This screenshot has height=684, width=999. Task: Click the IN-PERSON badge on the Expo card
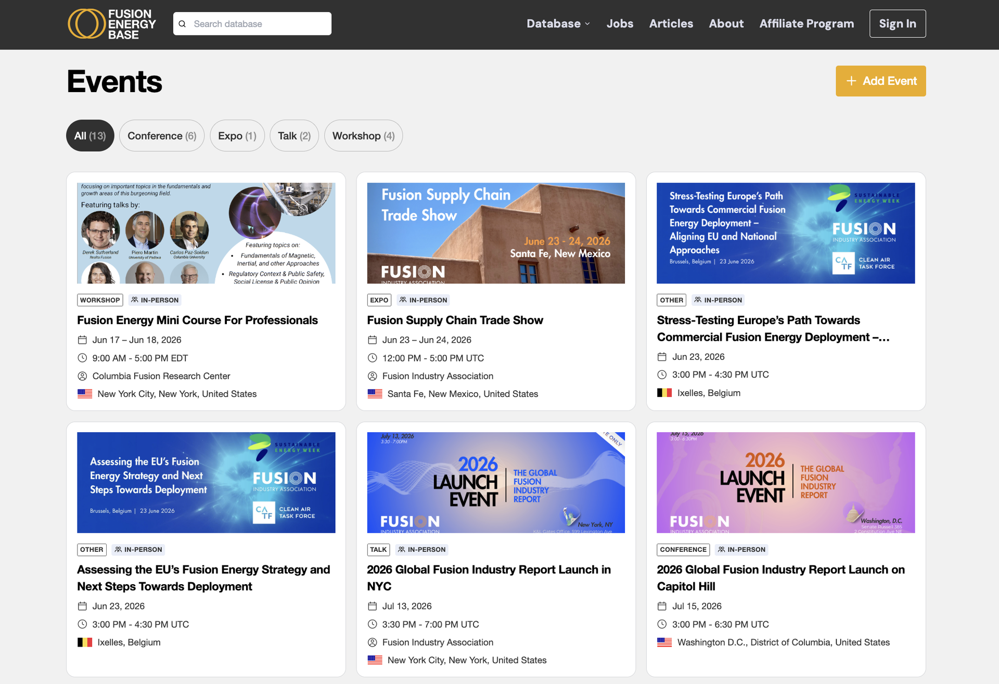[x=423, y=300]
